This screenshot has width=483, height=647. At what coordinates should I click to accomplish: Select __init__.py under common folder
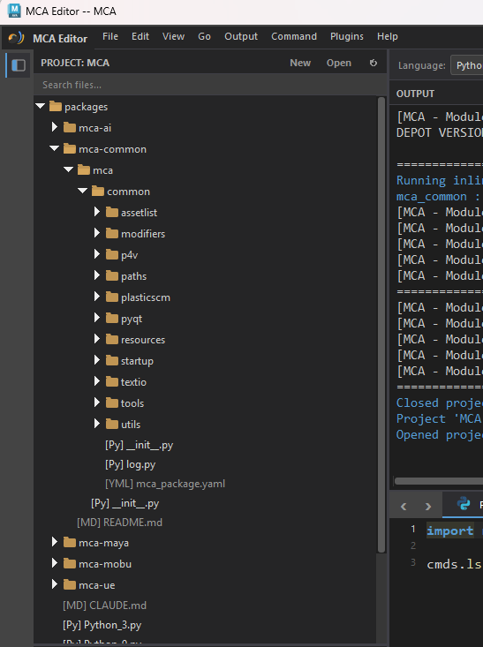tap(140, 445)
